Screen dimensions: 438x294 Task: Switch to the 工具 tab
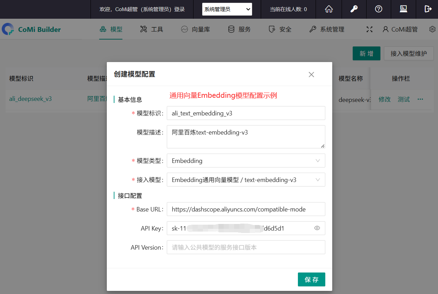click(x=152, y=29)
